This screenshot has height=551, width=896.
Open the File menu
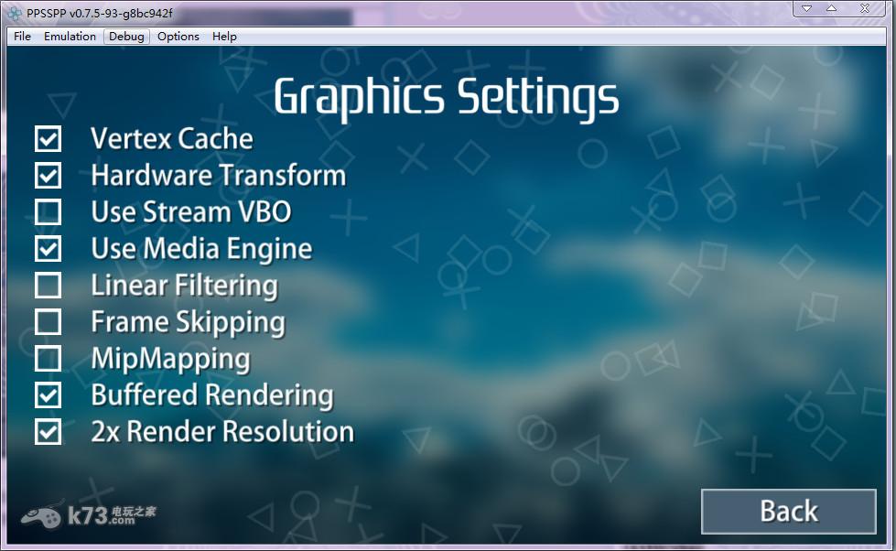coord(22,37)
